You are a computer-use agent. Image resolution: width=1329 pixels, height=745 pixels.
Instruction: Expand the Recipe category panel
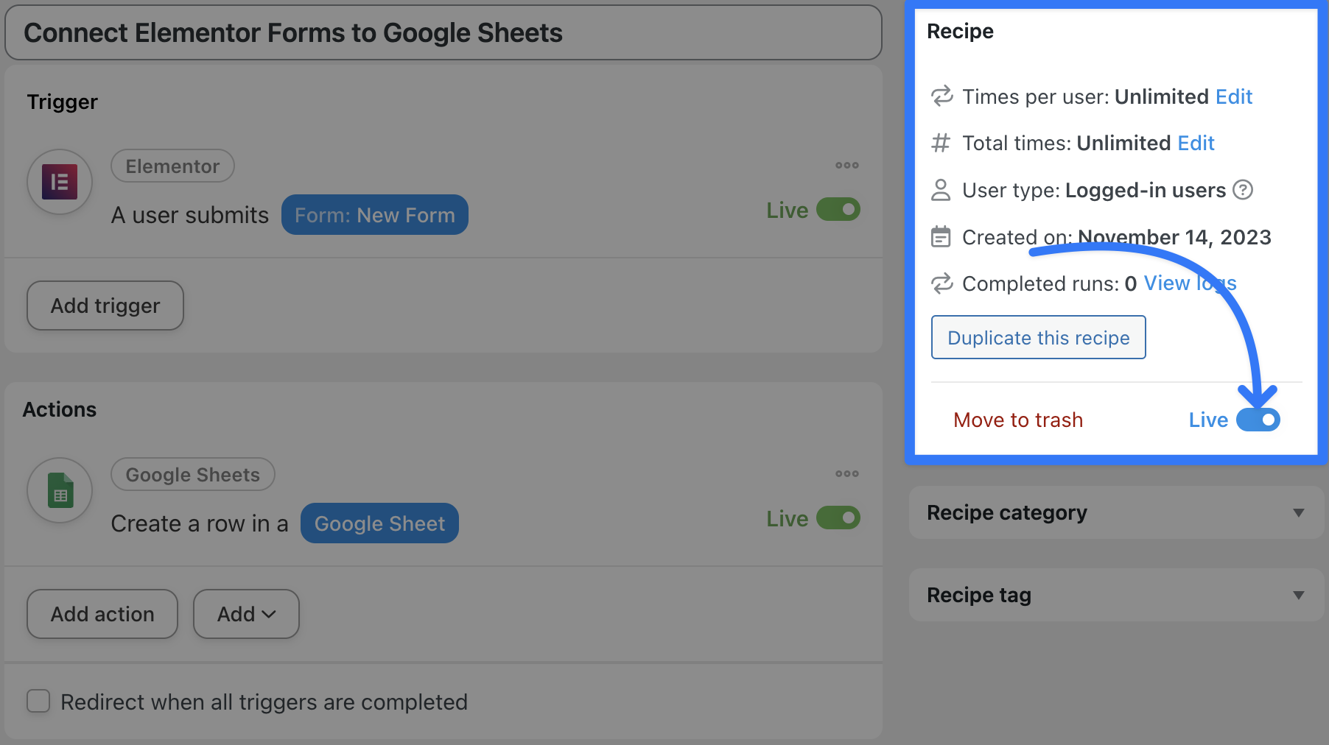(1117, 512)
